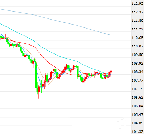
Task: Click the 112.95 price axis label
Action: (x=137, y=4)
